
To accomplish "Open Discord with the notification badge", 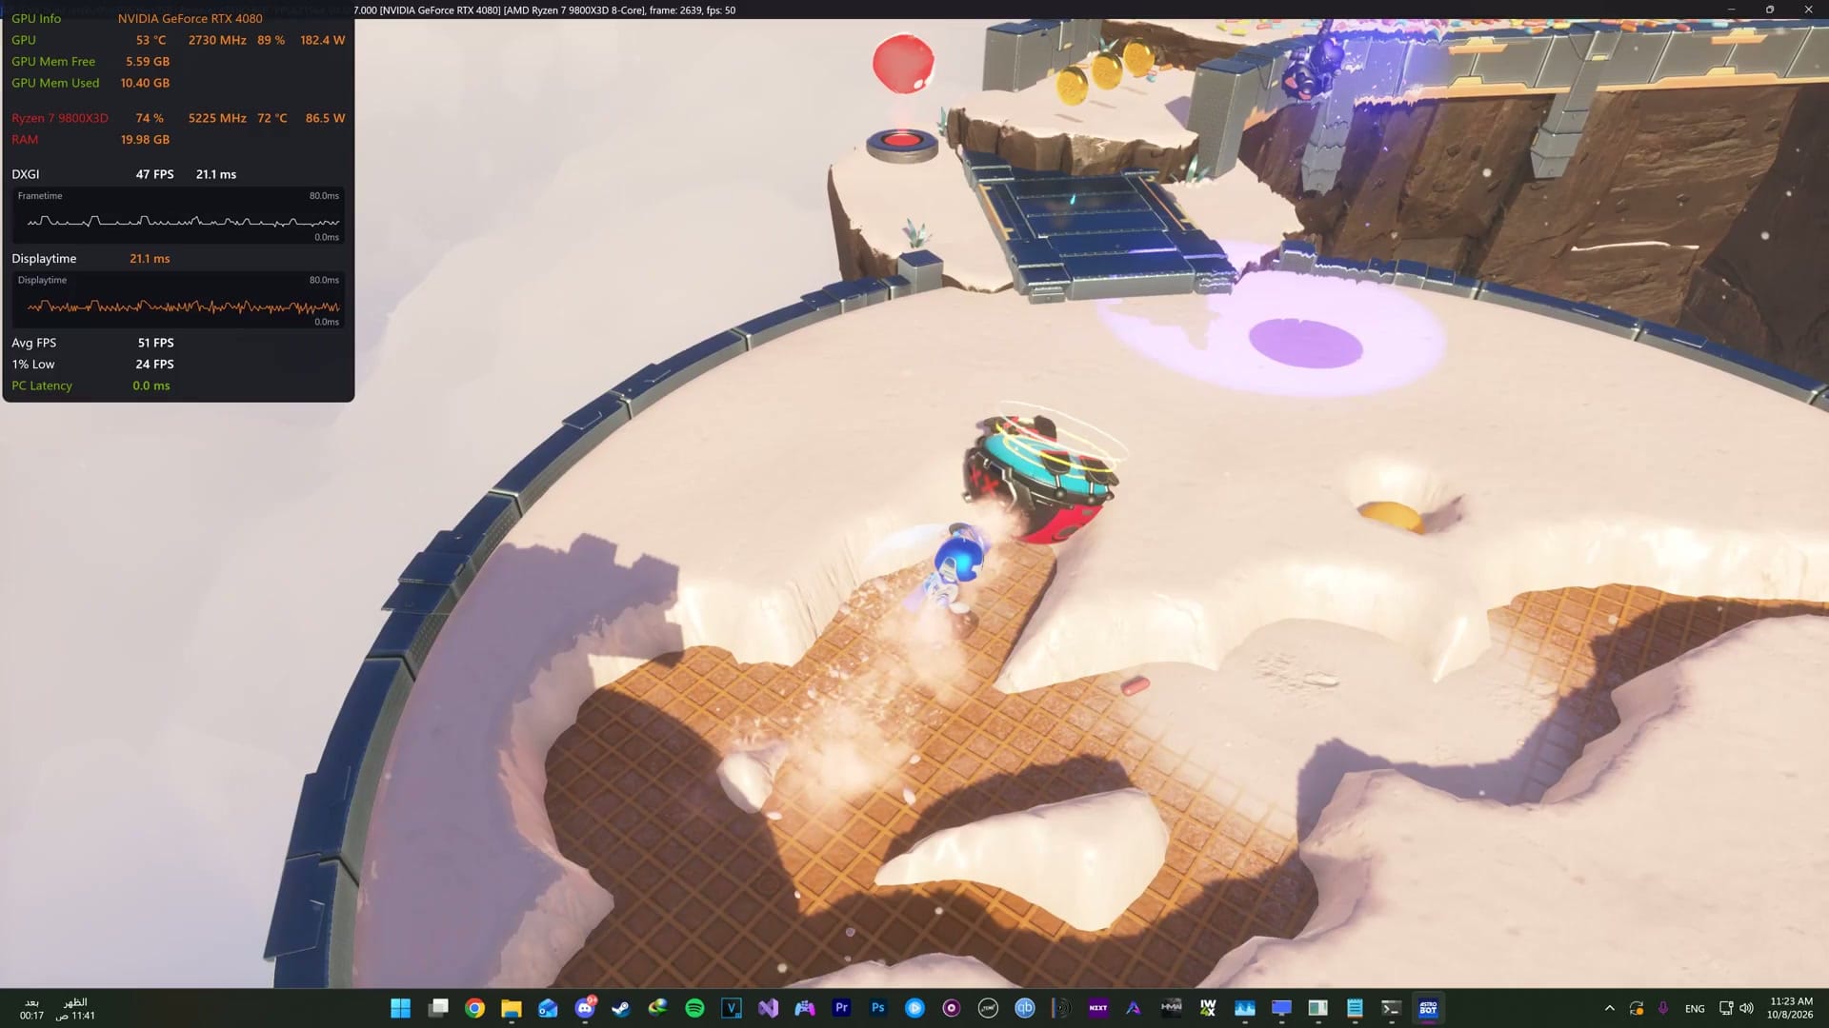I will click(585, 1008).
